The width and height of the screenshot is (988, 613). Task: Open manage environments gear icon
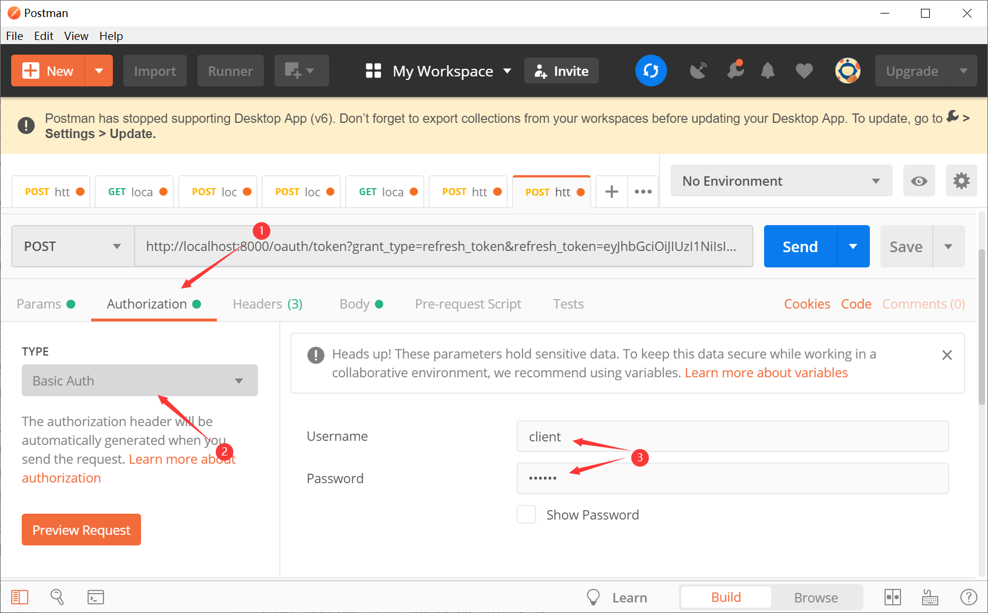pos(962,181)
